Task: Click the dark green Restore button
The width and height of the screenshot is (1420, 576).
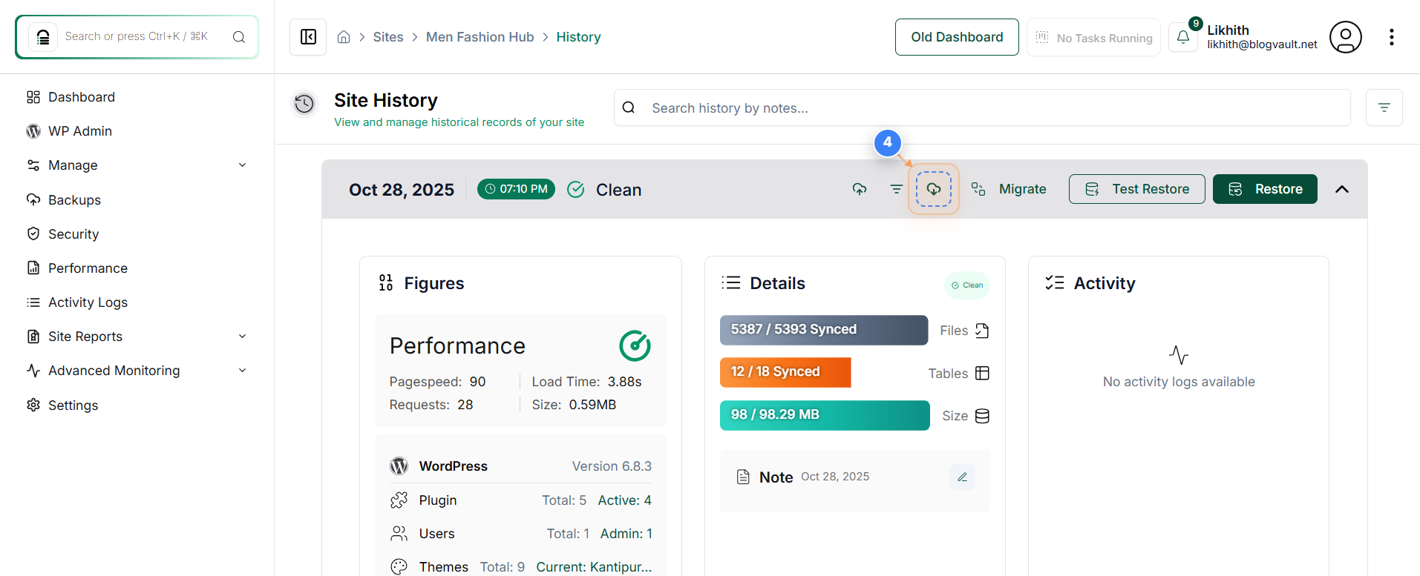Action: pyautogui.click(x=1265, y=189)
